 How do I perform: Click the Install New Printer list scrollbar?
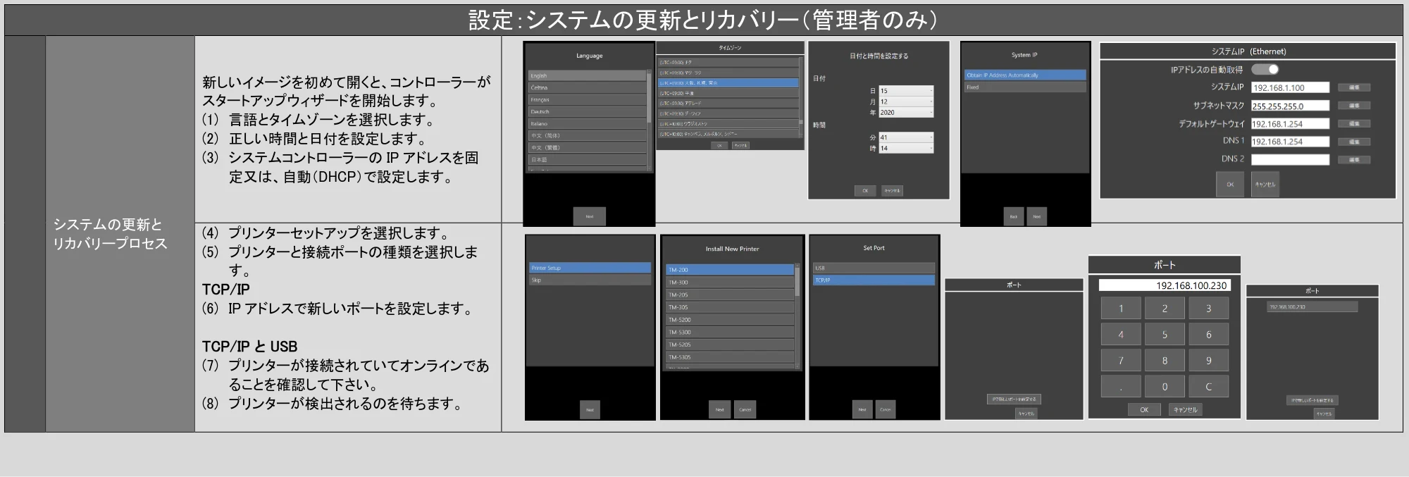coord(797,316)
